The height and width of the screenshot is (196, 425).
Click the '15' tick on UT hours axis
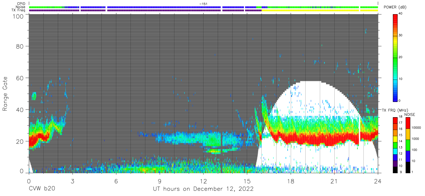point(247,181)
